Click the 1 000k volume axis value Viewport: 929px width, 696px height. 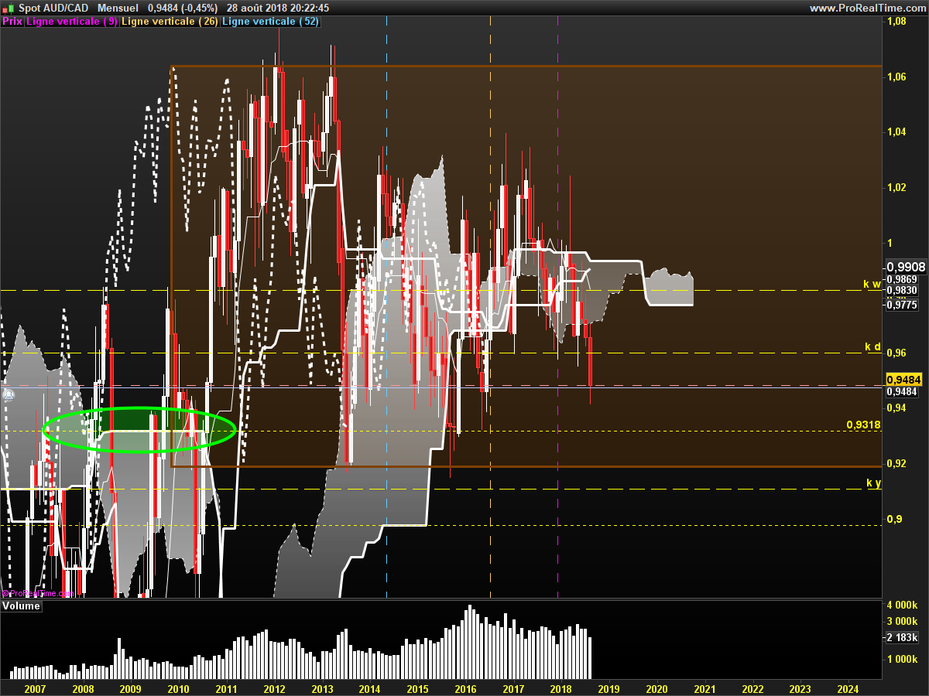903,659
